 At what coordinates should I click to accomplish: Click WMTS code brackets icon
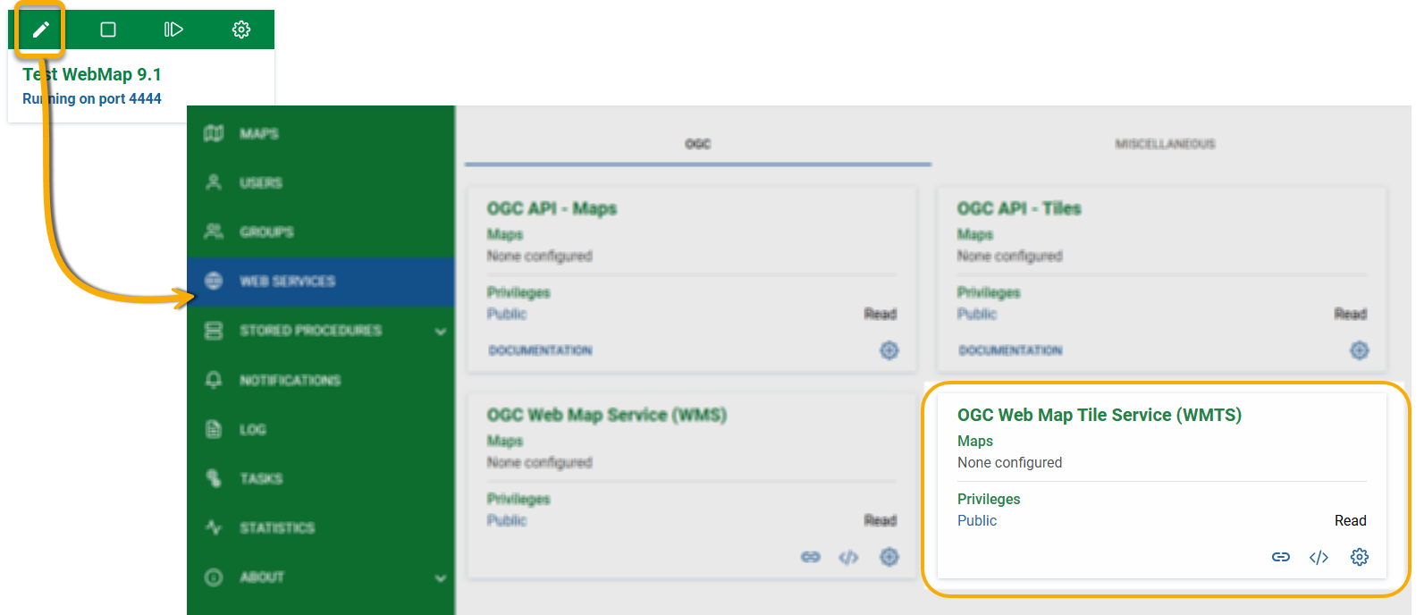pos(1319,557)
